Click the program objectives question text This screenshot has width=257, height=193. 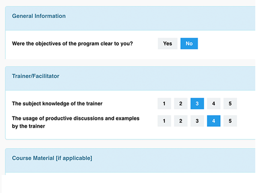point(72,44)
